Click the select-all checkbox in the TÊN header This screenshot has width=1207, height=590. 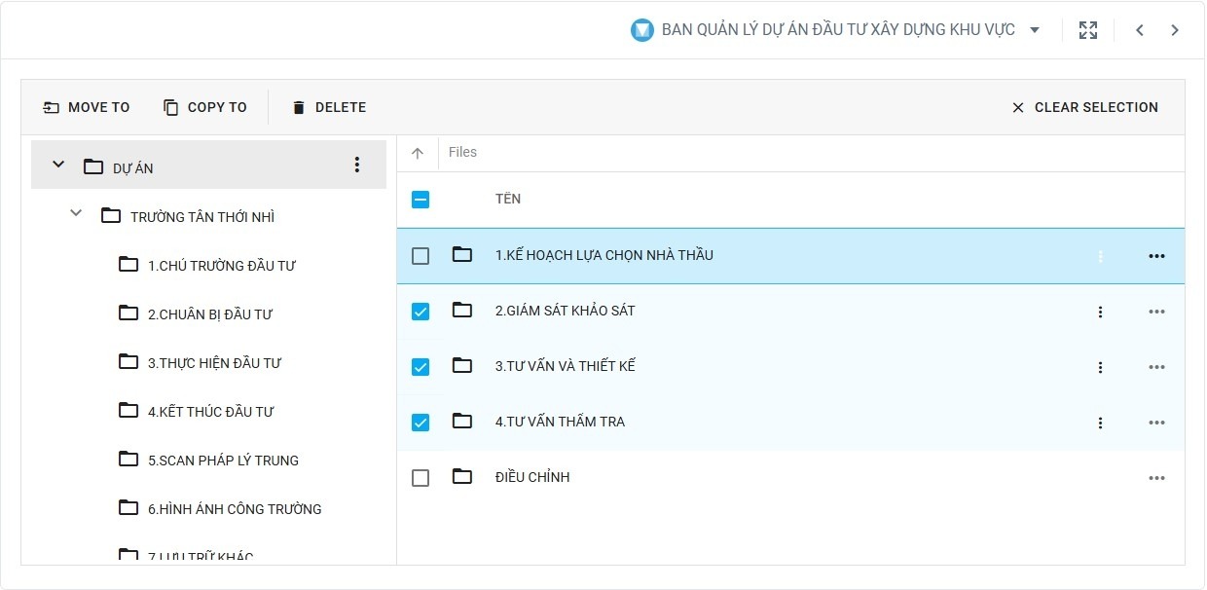coord(420,199)
